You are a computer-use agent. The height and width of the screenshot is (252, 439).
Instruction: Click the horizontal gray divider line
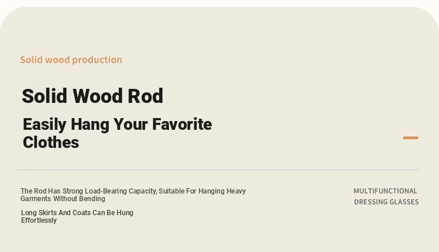tap(218, 170)
